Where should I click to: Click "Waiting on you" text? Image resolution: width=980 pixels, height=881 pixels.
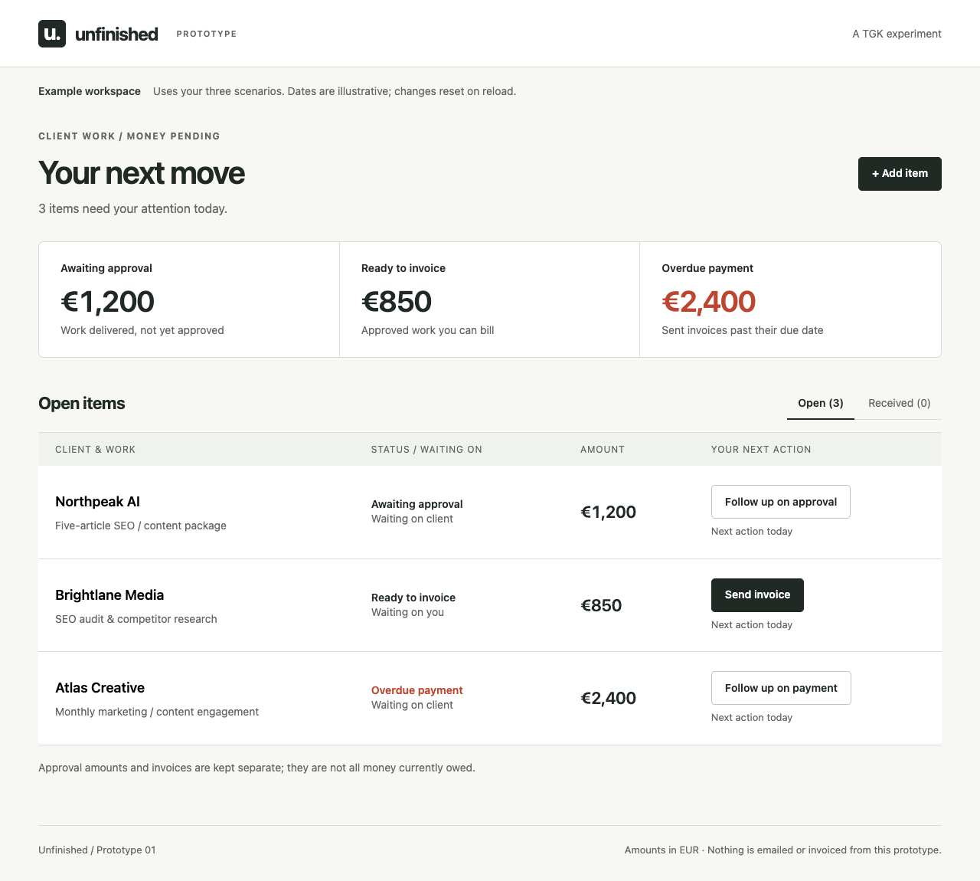click(x=407, y=612)
